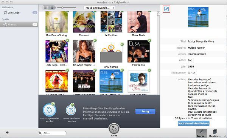Click the green check on Lady Gaga cover
The image size is (227, 138).
pyautogui.click(x=67, y=40)
